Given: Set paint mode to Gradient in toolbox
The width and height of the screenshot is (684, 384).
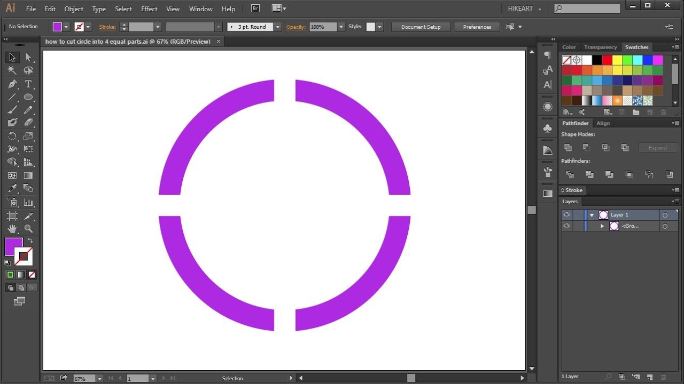Looking at the screenshot, I should click(x=21, y=275).
